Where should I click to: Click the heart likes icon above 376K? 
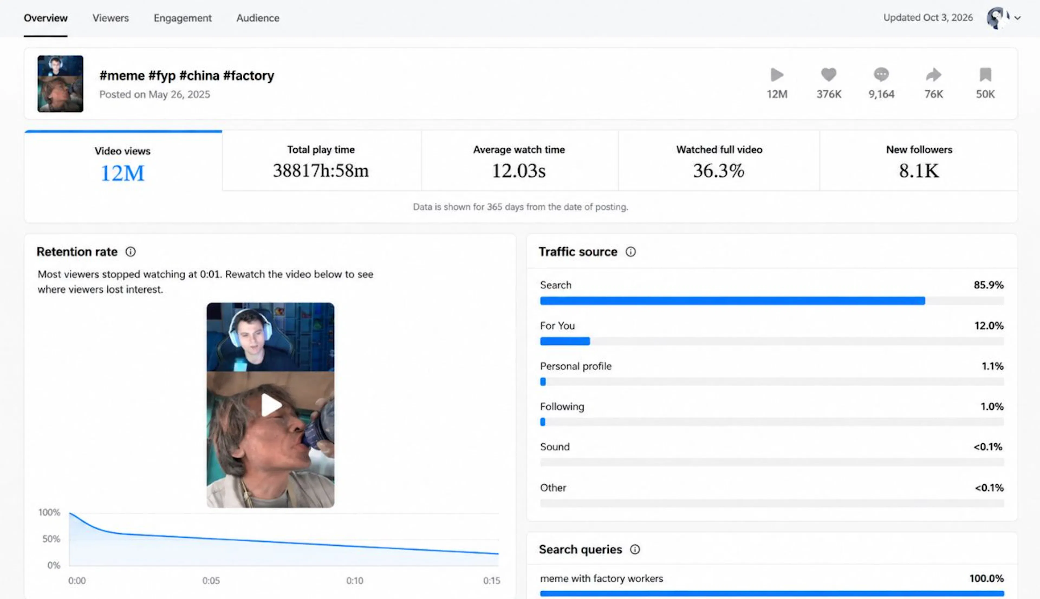point(829,75)
